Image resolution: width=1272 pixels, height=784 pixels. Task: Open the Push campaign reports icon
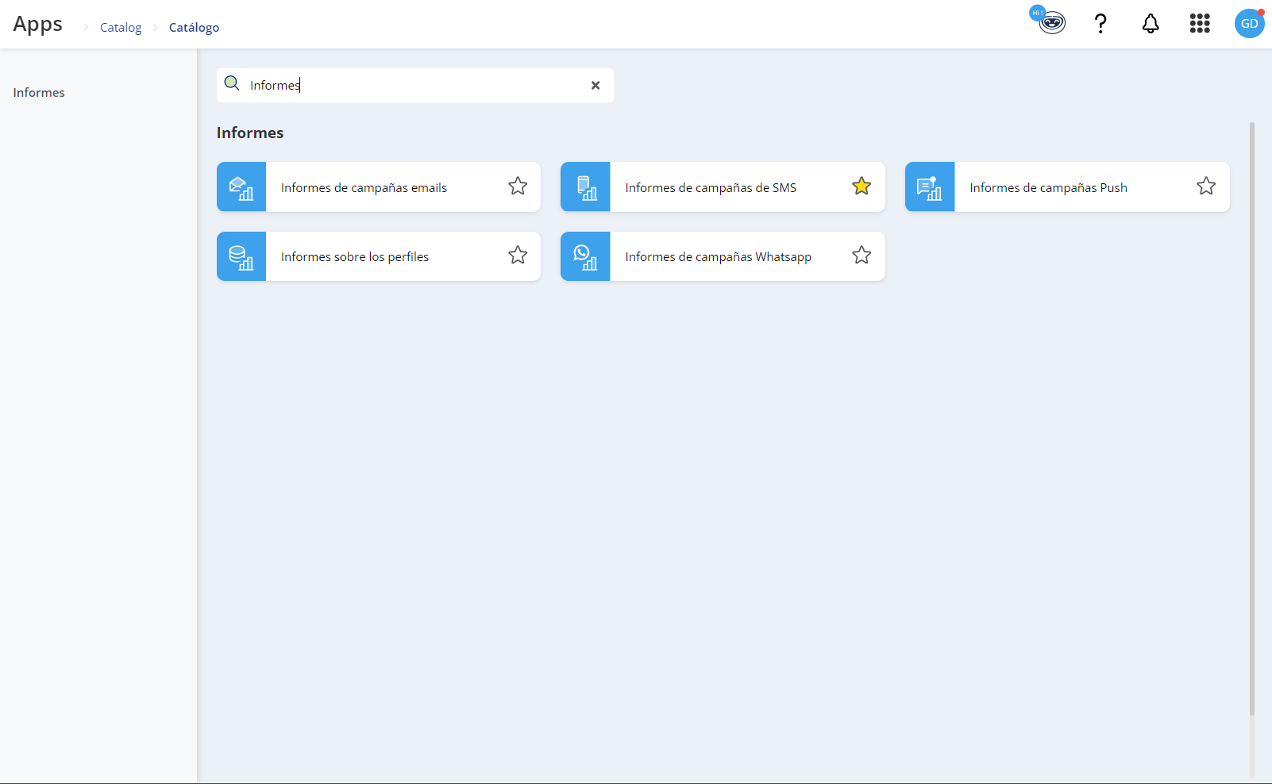[x=930, y=187]
